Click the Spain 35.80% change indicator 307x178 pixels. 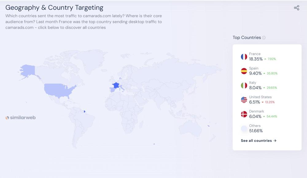pos(270,74)
